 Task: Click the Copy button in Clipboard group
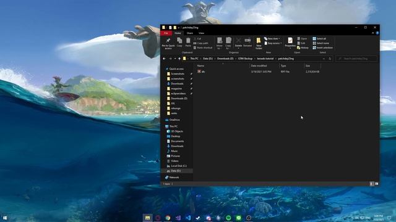tap(179, 43)
